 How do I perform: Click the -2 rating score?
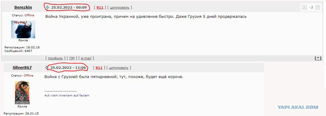click(x=311, y=7)
